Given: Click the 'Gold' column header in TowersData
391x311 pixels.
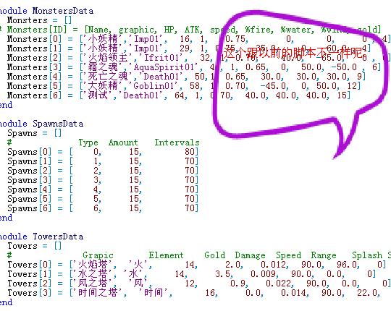Looking at the screenshot, I should point(215,255).
